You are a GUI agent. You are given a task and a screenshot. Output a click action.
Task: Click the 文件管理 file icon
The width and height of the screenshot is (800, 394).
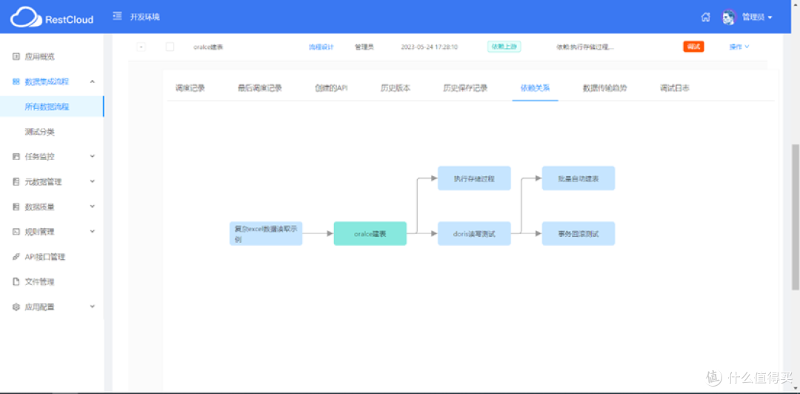pos(16,281)
